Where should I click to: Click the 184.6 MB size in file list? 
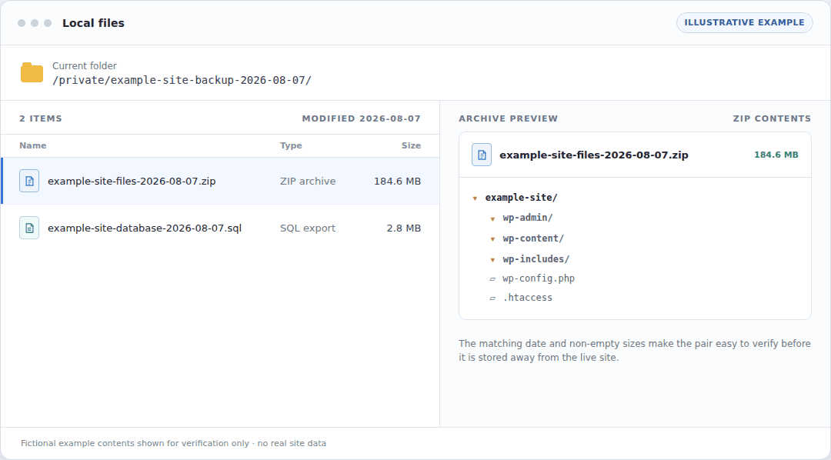click(398, 181)
